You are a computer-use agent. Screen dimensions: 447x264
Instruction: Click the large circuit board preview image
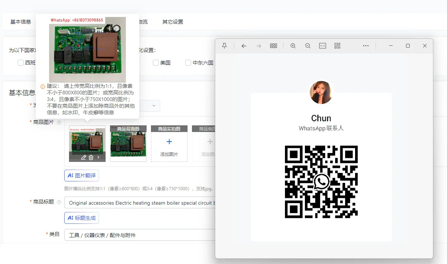(x=87, y=50)
